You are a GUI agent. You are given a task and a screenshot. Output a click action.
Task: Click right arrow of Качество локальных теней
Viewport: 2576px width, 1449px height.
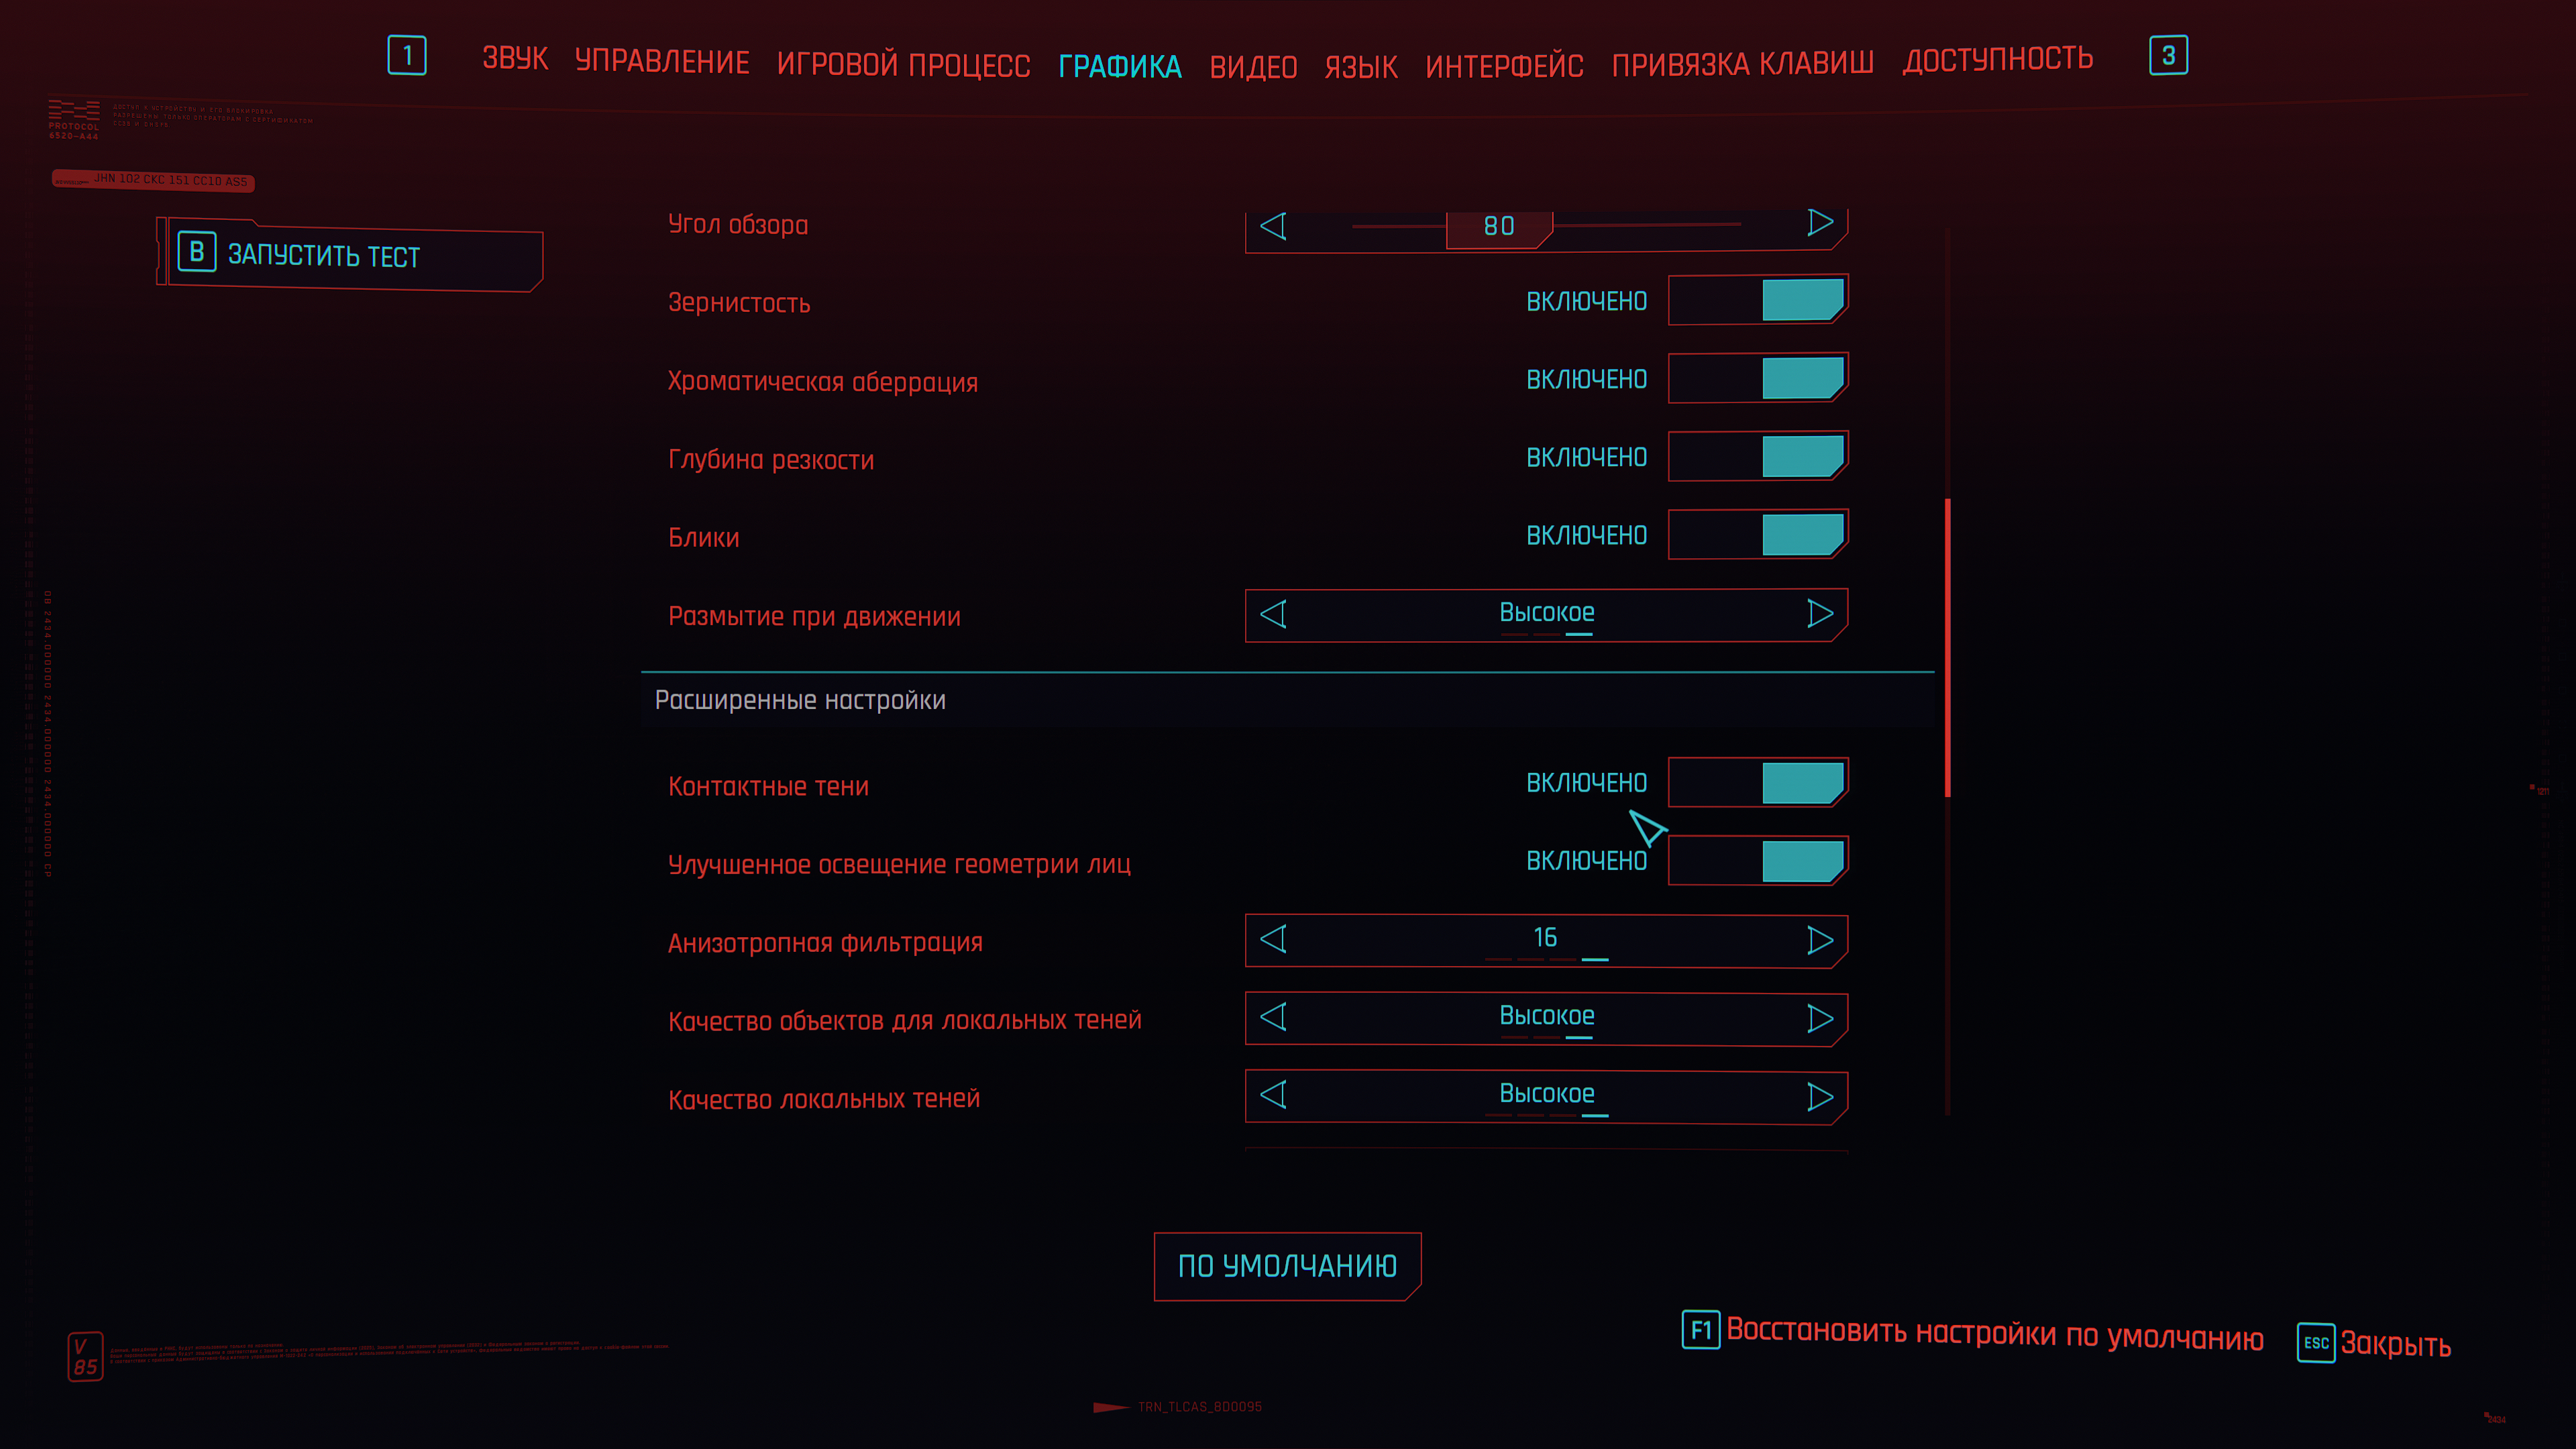[1819, 1096]
